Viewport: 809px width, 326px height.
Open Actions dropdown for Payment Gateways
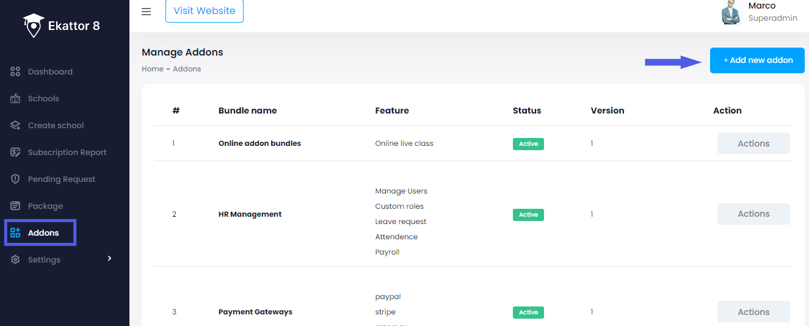point(753,312)
